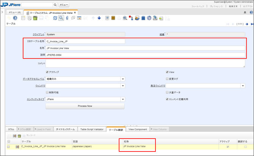The width and height of the screenshot is (254, 156).
Task: Delete translation row with detail trash icon
Action: 19,136
